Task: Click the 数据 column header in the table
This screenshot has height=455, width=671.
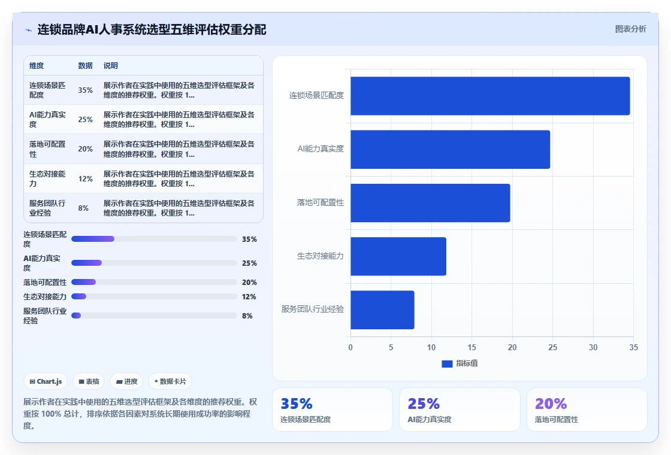Action: (x=85, y=65)
